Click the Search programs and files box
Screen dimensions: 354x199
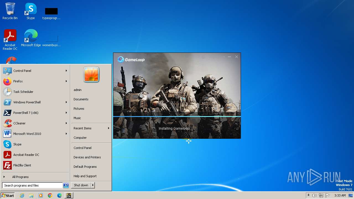tap(32, 185)
